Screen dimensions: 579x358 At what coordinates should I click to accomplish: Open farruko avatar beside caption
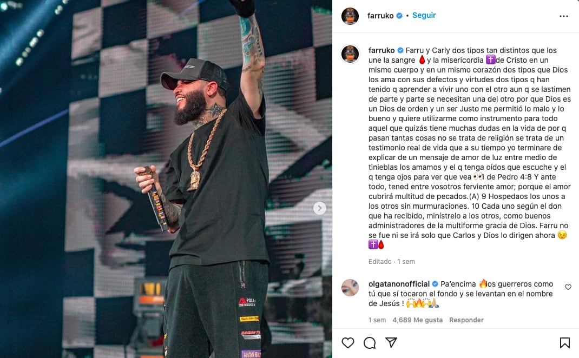click(350, 54)
